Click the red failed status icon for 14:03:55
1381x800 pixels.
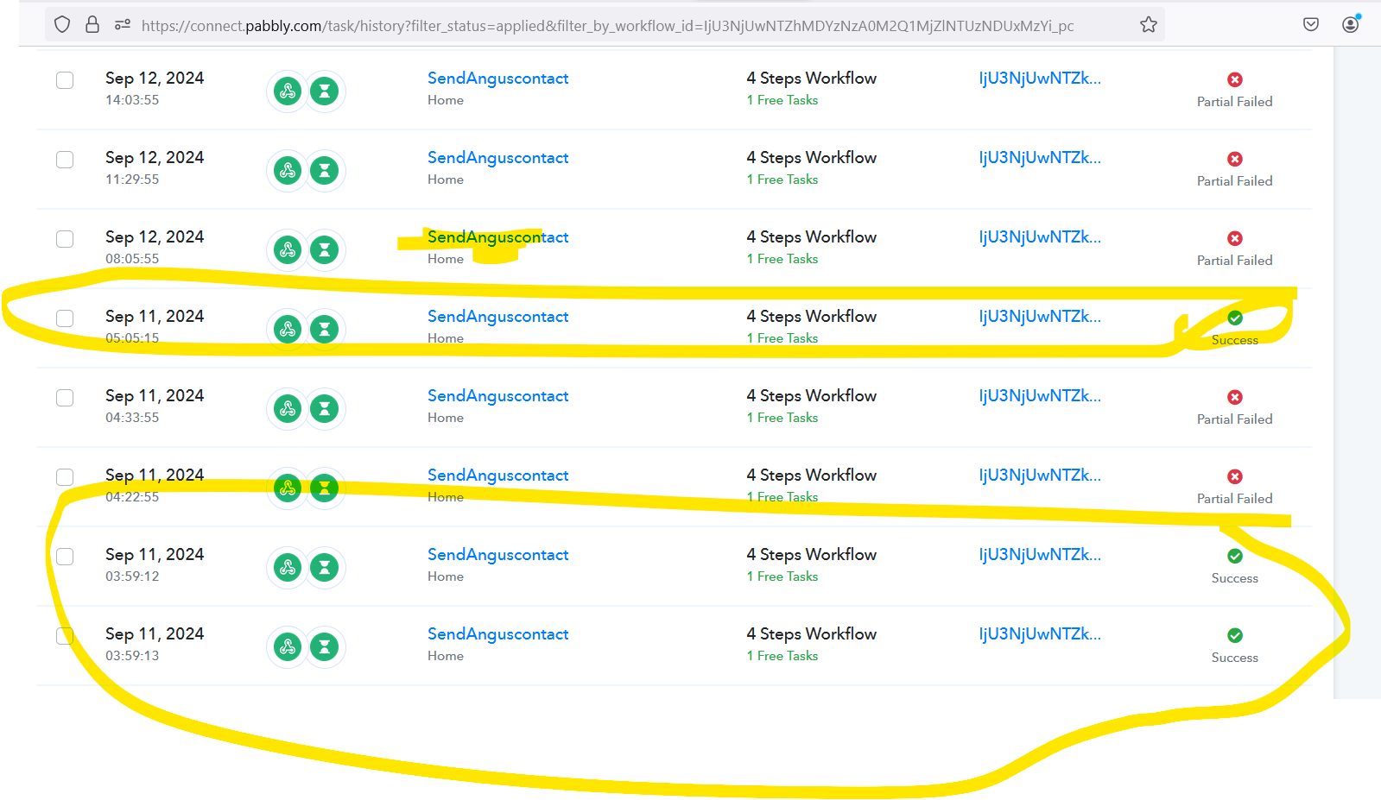point(1235,79)
